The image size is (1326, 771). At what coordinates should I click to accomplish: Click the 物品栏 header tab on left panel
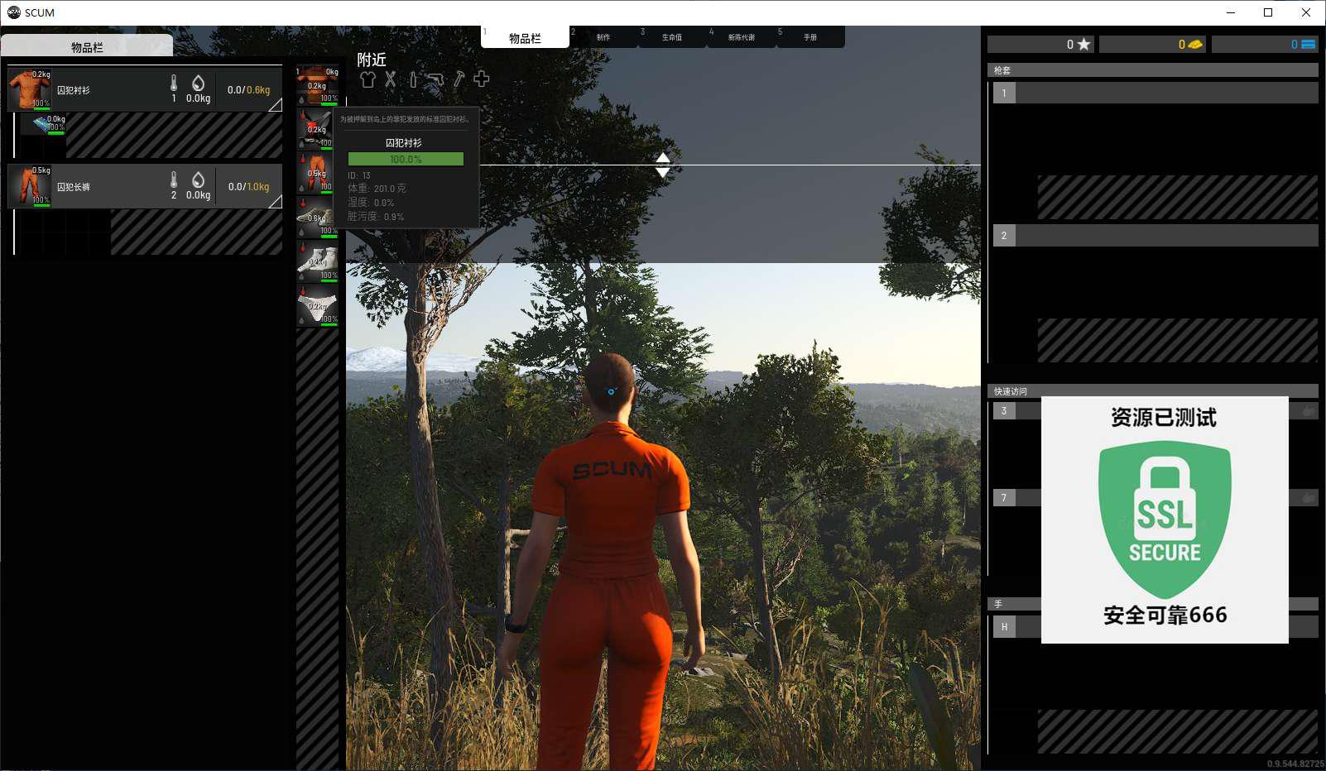(87, 46)
